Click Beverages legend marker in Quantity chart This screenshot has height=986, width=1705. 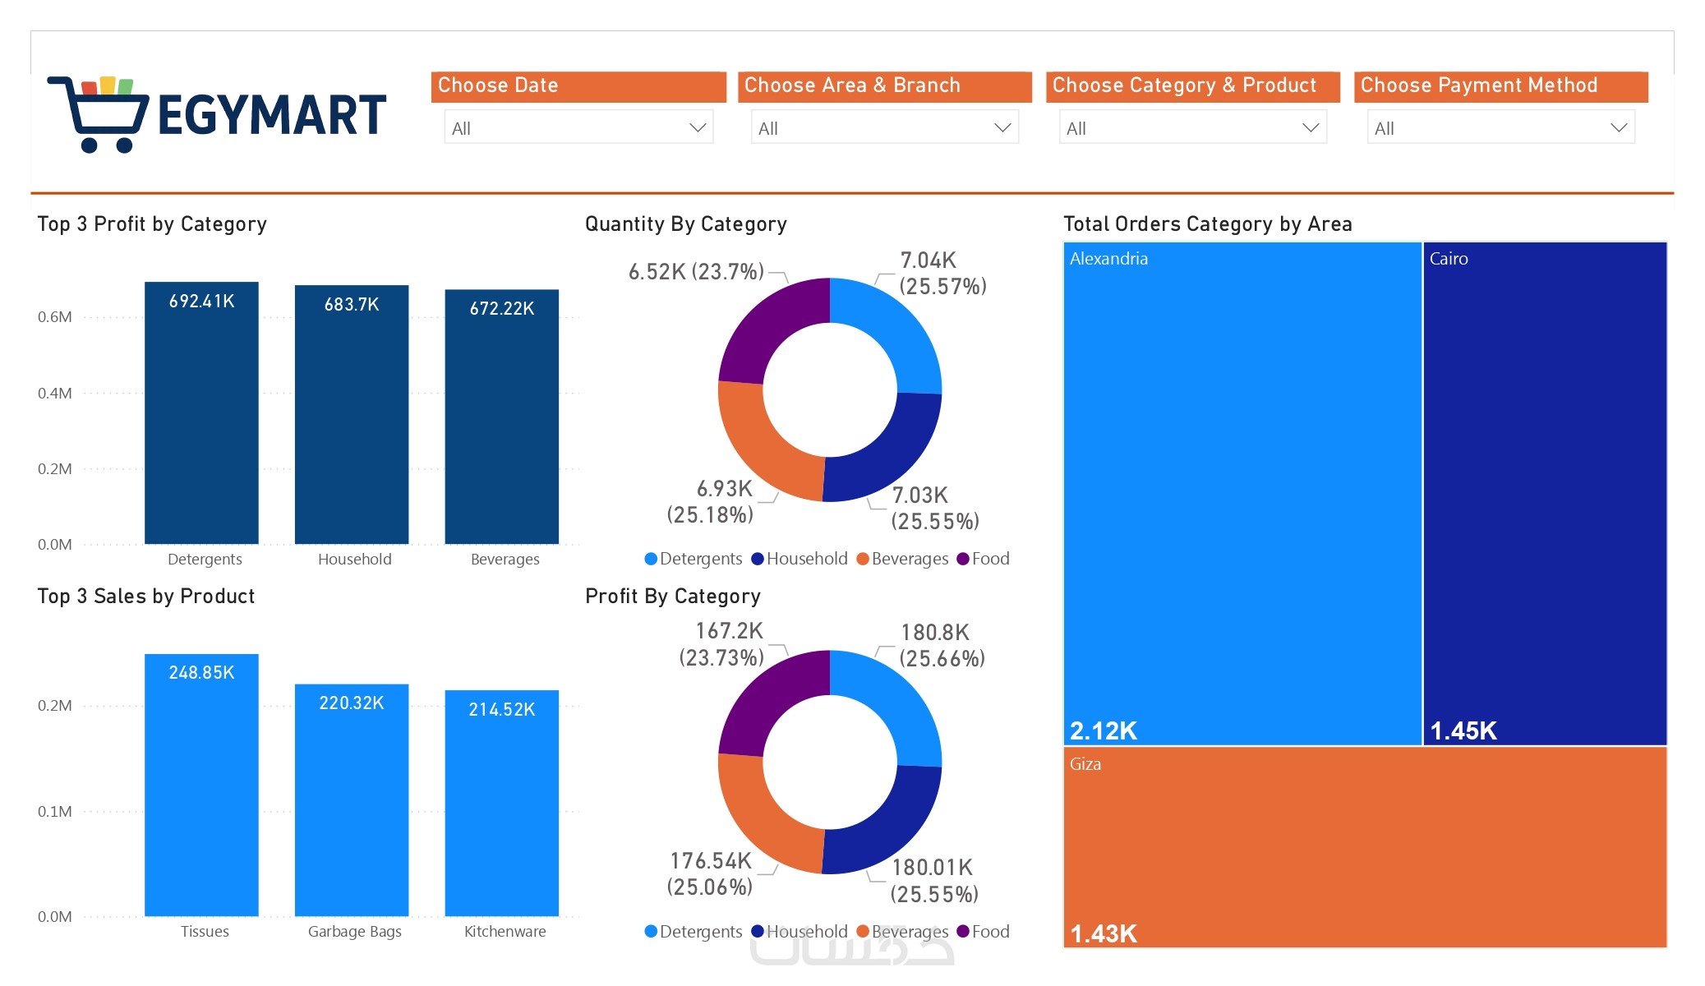click(x=863, y=559)
